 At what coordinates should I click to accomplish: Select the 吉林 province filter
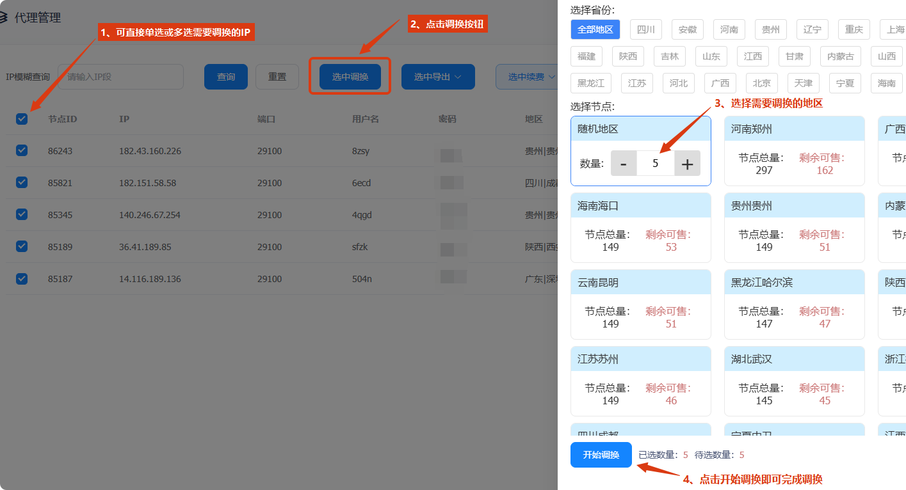point(670,56)
